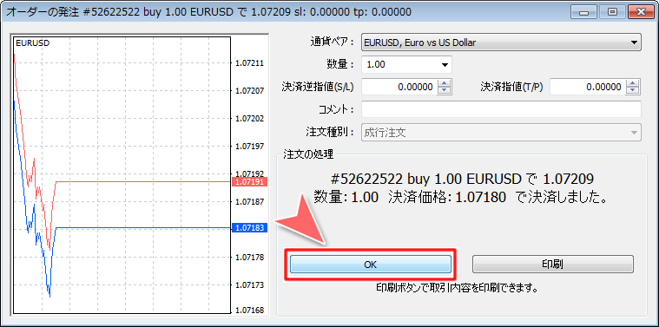Image resolution: width=659 pixels, height=327 pixels.
Task: Click the 決済逆指値(S/L) value field
Action: (399, 87)
